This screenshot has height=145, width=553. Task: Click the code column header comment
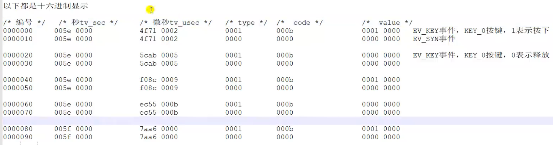click(x=300, y=22)
